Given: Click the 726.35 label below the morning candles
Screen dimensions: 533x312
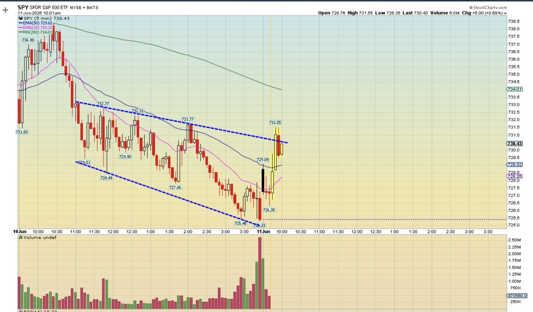Looking at the screenshot, I should tap(269, 210).
